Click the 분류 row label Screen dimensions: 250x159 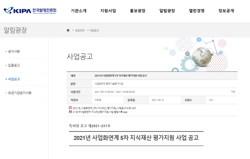point(73,84)
